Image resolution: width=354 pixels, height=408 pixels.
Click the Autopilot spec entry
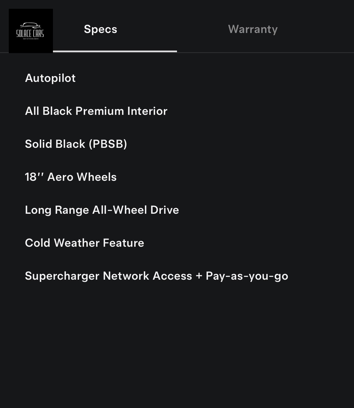tap(50, 78)
